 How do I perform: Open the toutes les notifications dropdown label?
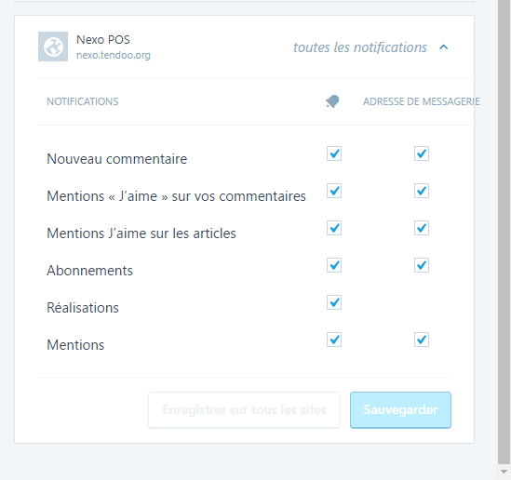[x=360, y=47]
